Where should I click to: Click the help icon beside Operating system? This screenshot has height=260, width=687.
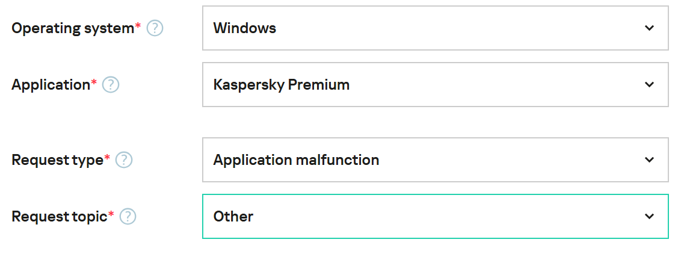pyautogui.click(x=155, y=28)
